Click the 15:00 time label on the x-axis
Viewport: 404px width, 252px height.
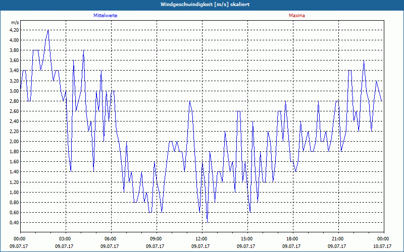coord(247,239)
